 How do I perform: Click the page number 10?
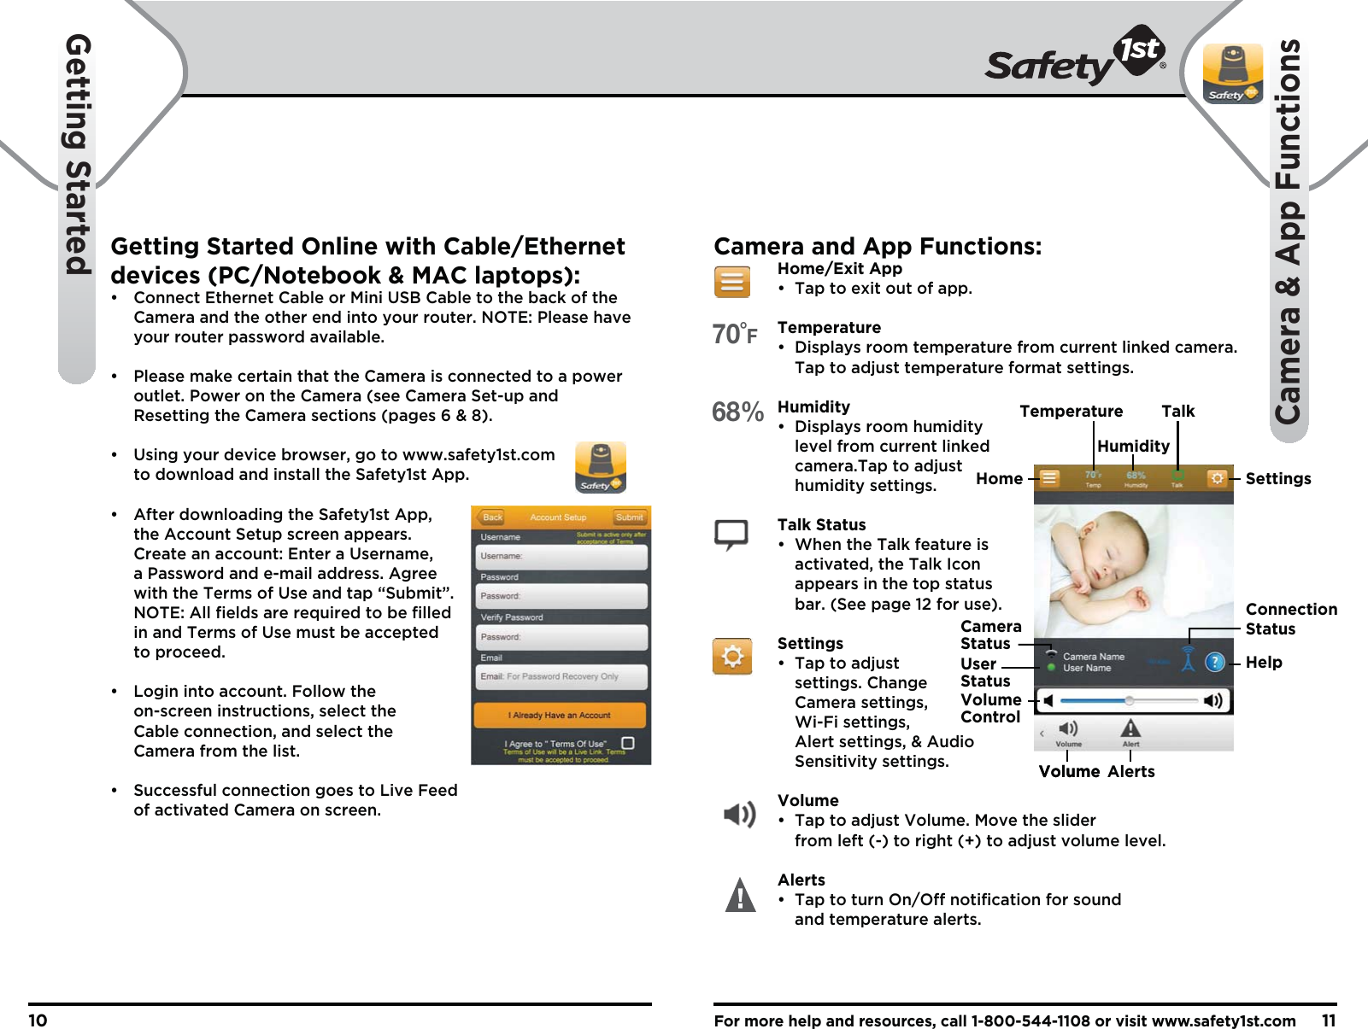coord(38,1020)
